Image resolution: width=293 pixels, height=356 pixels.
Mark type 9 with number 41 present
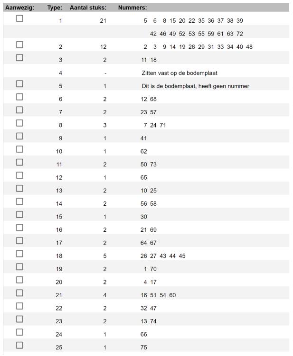pos(19,136)
